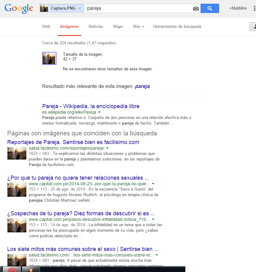This screenshot has width=256, height=272.
Task: Open the Maps tab
Action: point(118,27)
